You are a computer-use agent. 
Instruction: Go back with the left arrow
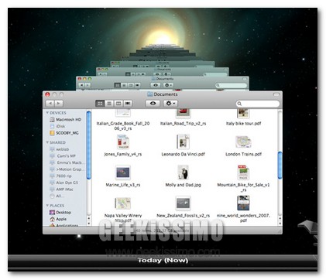point(50,104)
